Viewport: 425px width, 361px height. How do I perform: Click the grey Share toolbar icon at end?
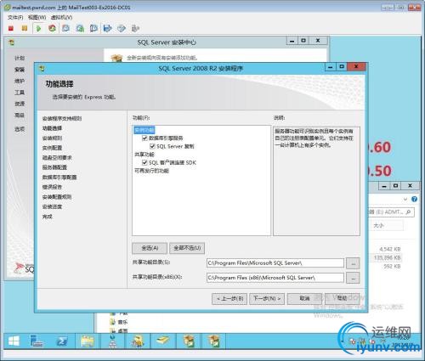point(135,28)
